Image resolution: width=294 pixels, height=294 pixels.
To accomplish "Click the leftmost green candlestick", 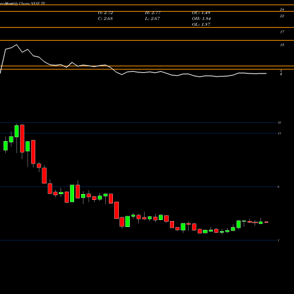I will coord(5,146).
